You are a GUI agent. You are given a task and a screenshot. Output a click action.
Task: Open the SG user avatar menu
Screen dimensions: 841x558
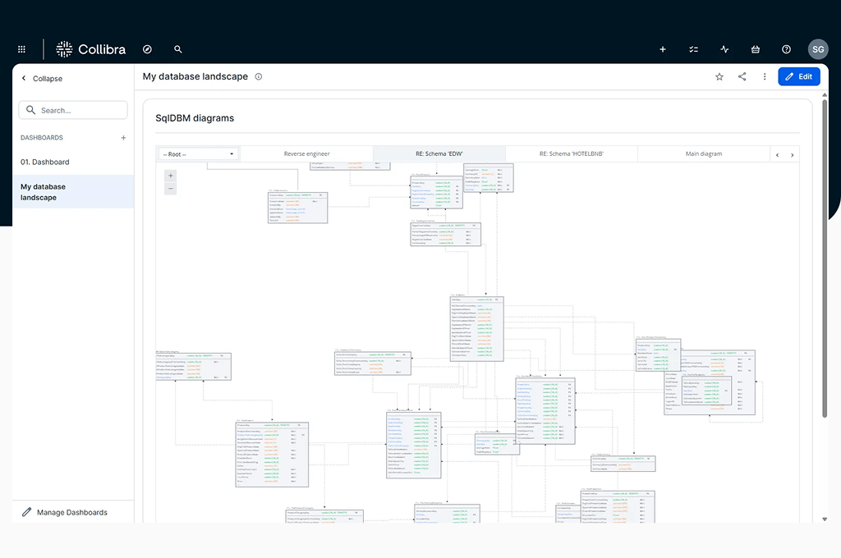click(818, 49)
